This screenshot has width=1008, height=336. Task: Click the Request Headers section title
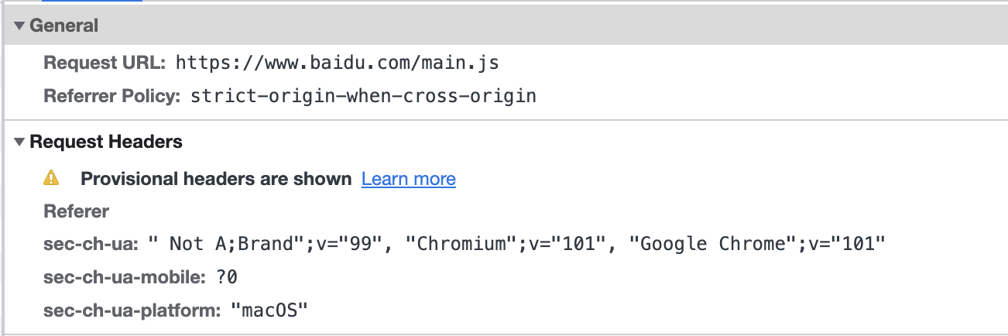click(106, 142)
